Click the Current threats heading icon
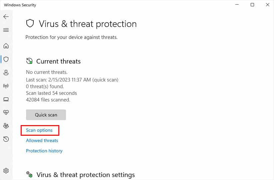 coord(29,61)
